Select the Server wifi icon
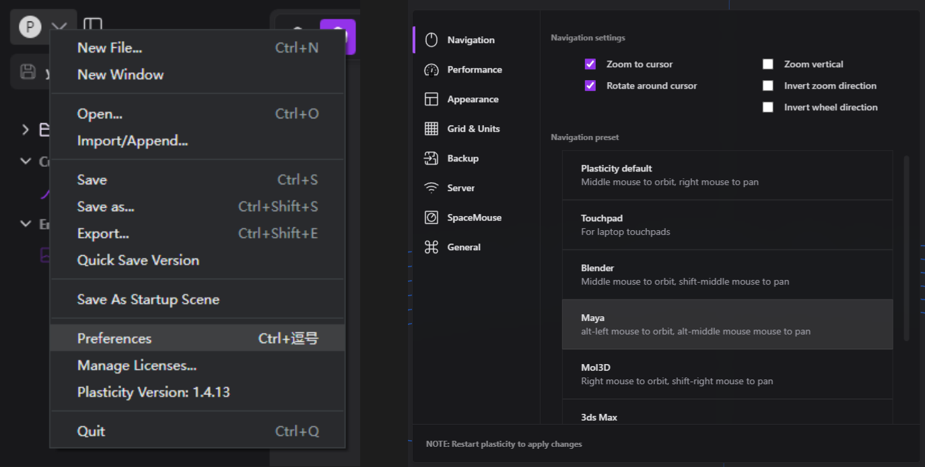The image size is (925, 467). coord(432,188)
